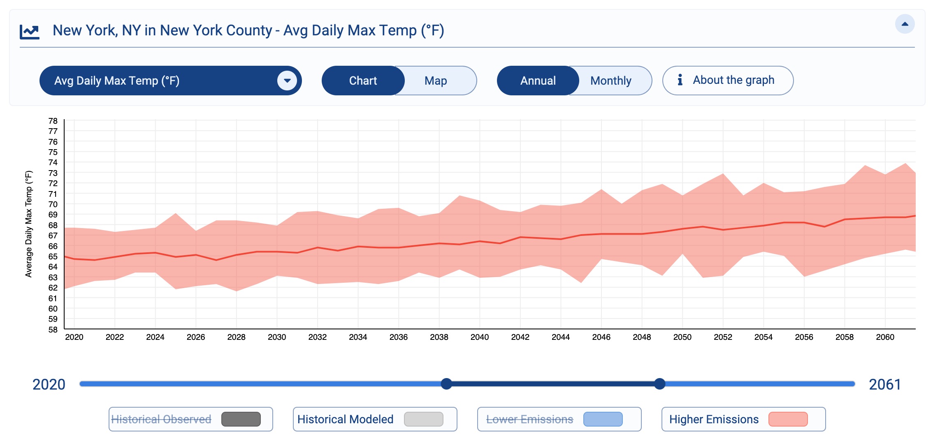Select the left handle of the year slider
933x443 pixels.
point(446,384)
